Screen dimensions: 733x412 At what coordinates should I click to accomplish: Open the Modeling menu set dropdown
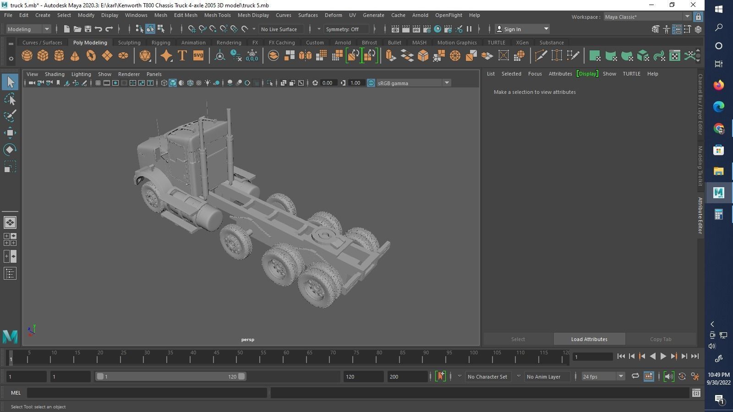(x=28, y=29)
